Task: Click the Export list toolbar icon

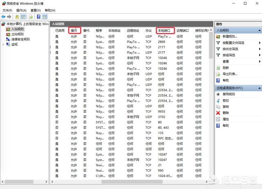Action: (31, 17)
